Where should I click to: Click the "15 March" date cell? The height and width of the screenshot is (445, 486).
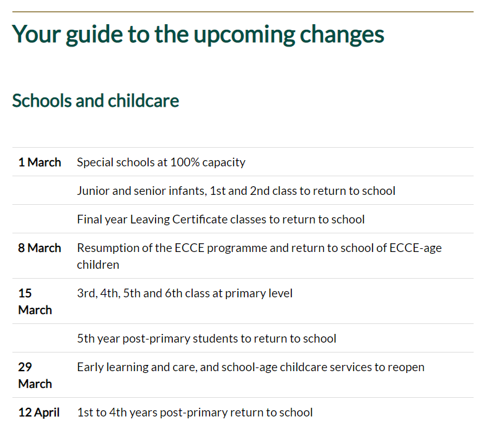pyautogui.click(x=35, y=301)
